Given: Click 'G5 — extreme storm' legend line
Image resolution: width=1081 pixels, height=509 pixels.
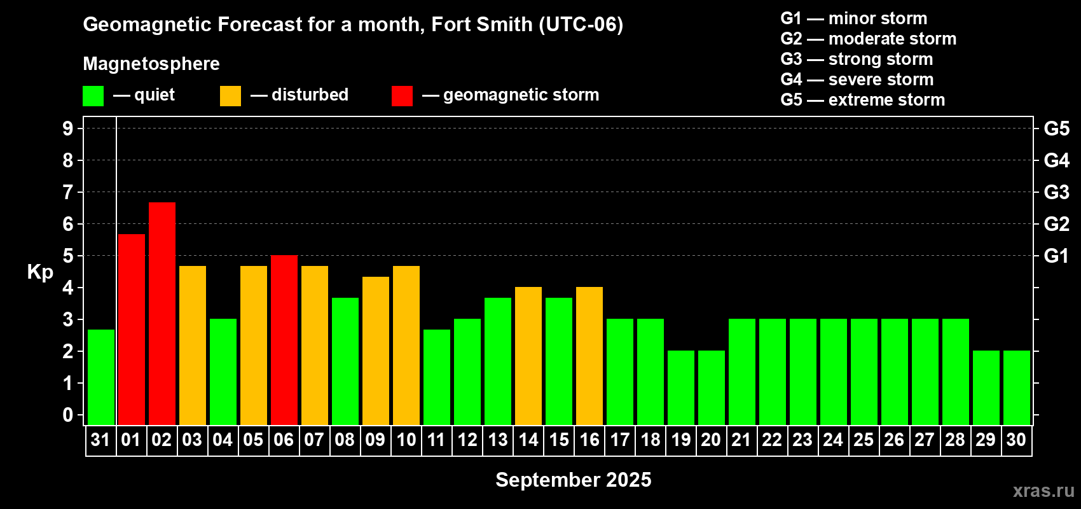Looking at the screenshot, I should pos(863,100).
